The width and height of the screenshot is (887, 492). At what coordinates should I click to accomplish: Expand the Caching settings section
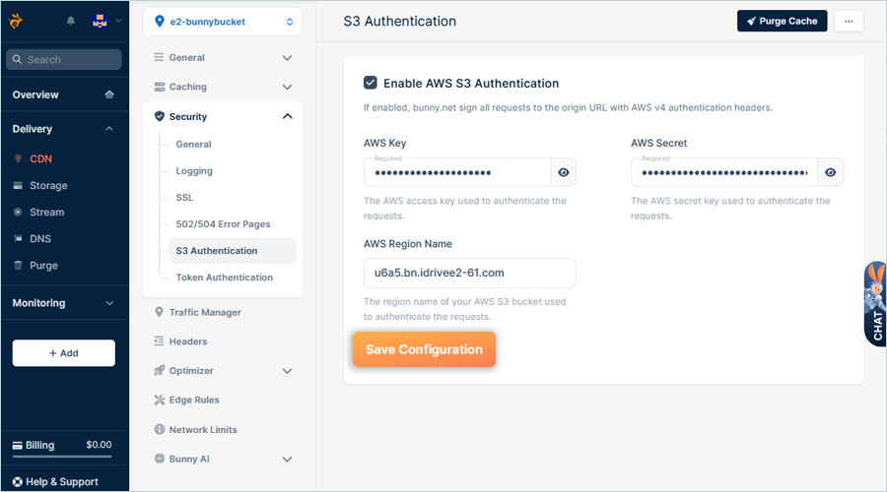coord(288,87)
